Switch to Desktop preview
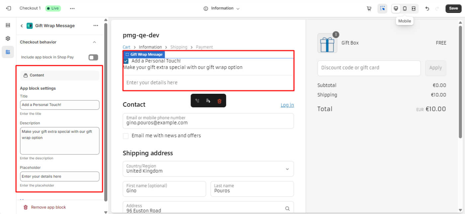Viewport: 465px width, 214px height. coord(396,9)
